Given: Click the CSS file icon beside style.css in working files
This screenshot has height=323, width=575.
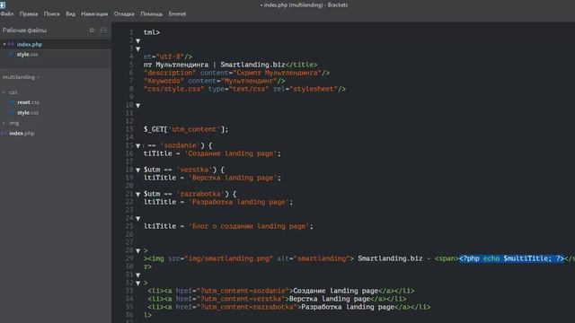Looking at the screenshot, I should pos(11,54).
